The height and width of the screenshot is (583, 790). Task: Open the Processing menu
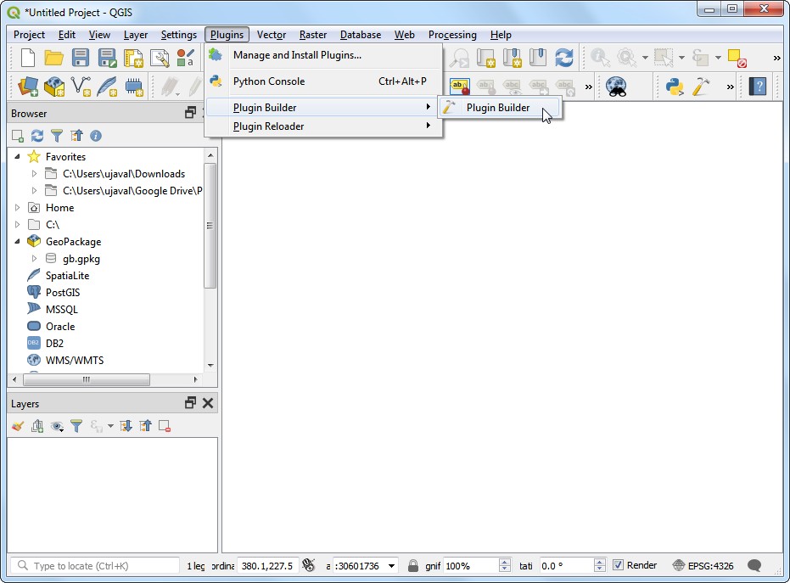click(x=452, y=35)
